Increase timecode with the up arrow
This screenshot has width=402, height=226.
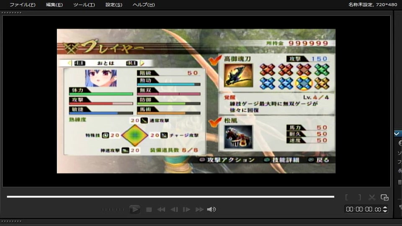click(385, 208)
